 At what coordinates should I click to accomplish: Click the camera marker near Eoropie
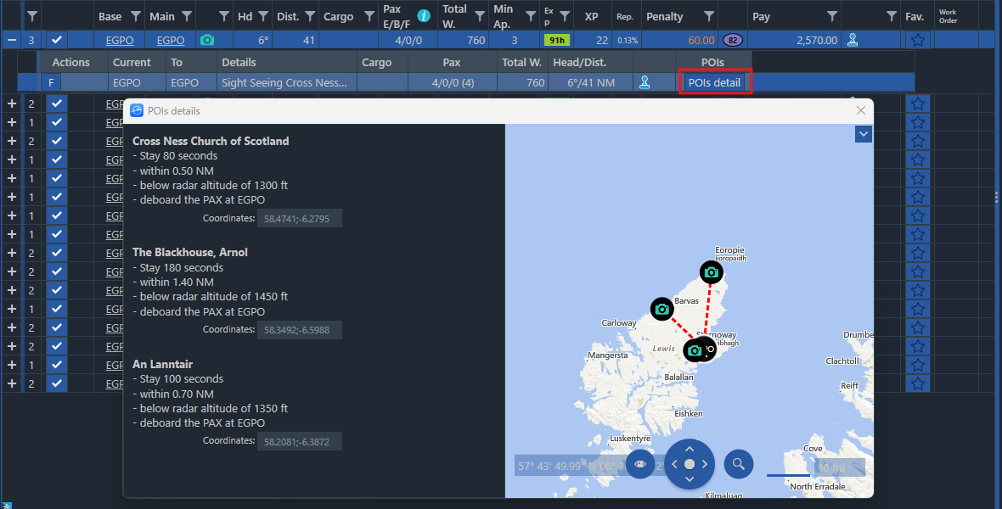712,272
